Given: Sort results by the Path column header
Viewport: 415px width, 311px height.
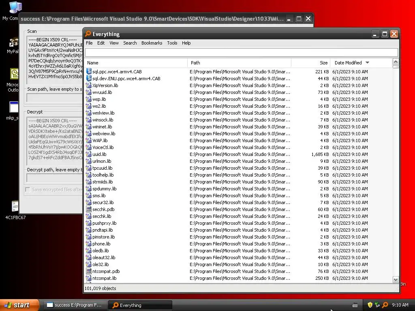Looking at the screenshot, I should pyautogui.click(x=239, y=63).
